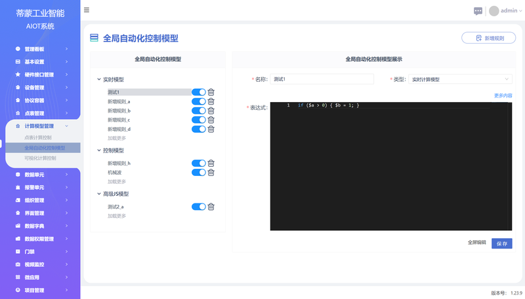Delete 新增规则_a using its trash icon
Image resolution: width=525 pixels, height=299 pixels.
[211, 101]
